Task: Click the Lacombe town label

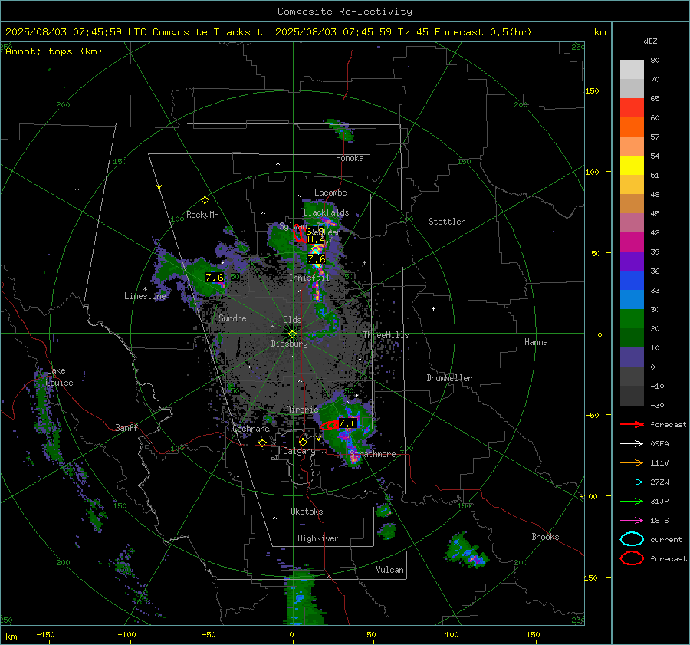Action: [330, 193]
